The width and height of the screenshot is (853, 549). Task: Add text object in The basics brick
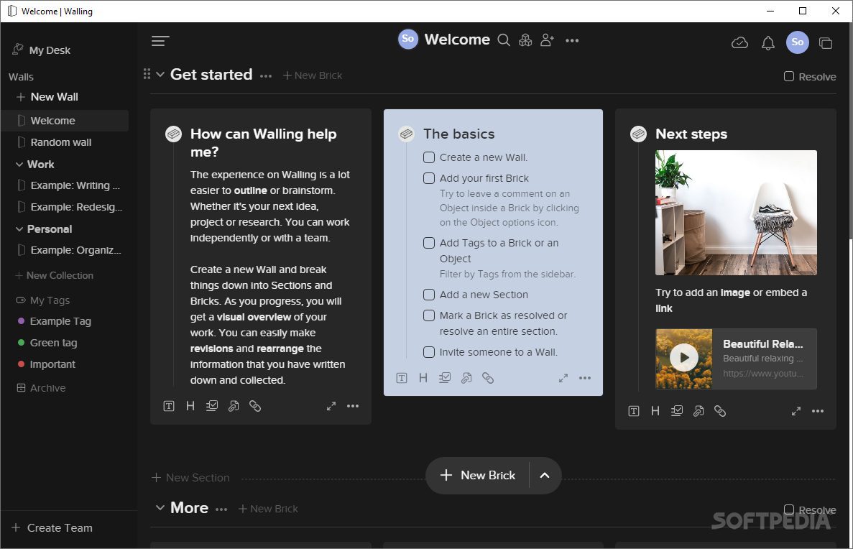(x=402, y=377)
